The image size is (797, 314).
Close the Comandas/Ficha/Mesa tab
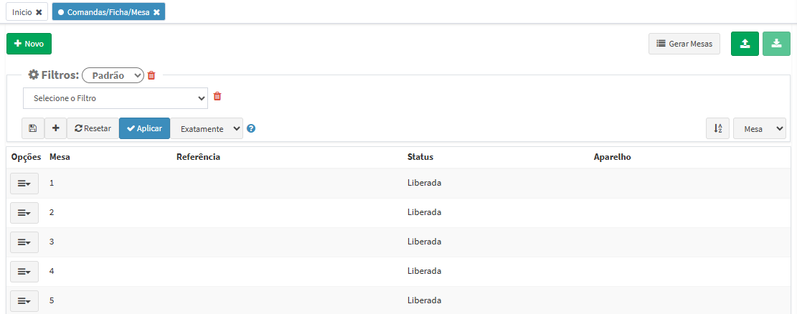coord(156,12)
